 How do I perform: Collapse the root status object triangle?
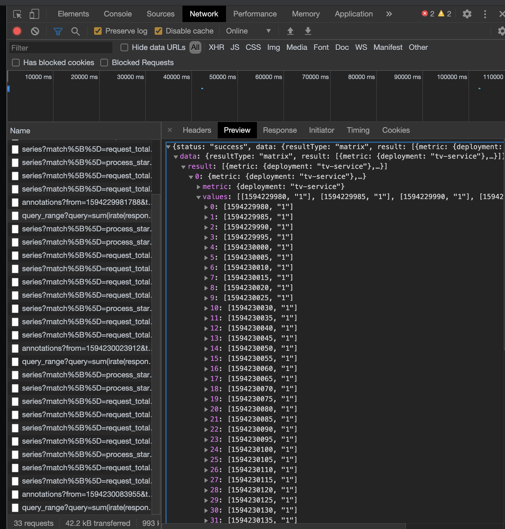click(x=169, y=147)
